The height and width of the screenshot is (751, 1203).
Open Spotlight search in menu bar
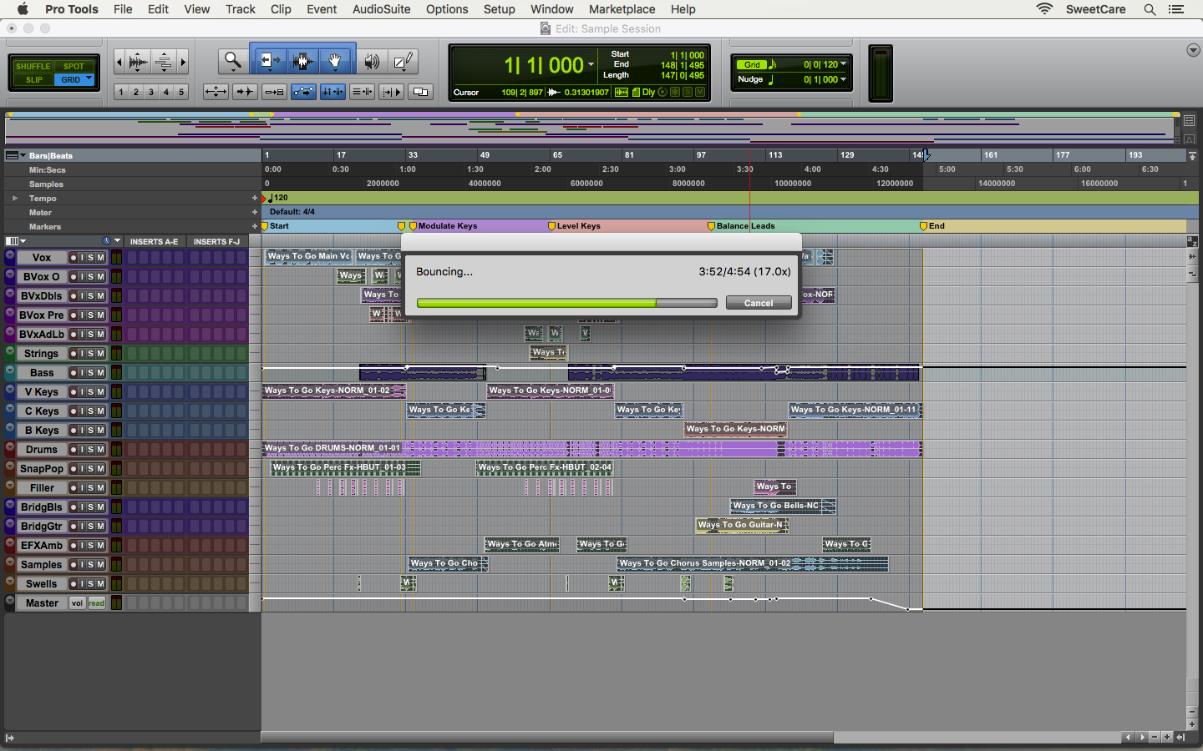tap(1150, 9)
